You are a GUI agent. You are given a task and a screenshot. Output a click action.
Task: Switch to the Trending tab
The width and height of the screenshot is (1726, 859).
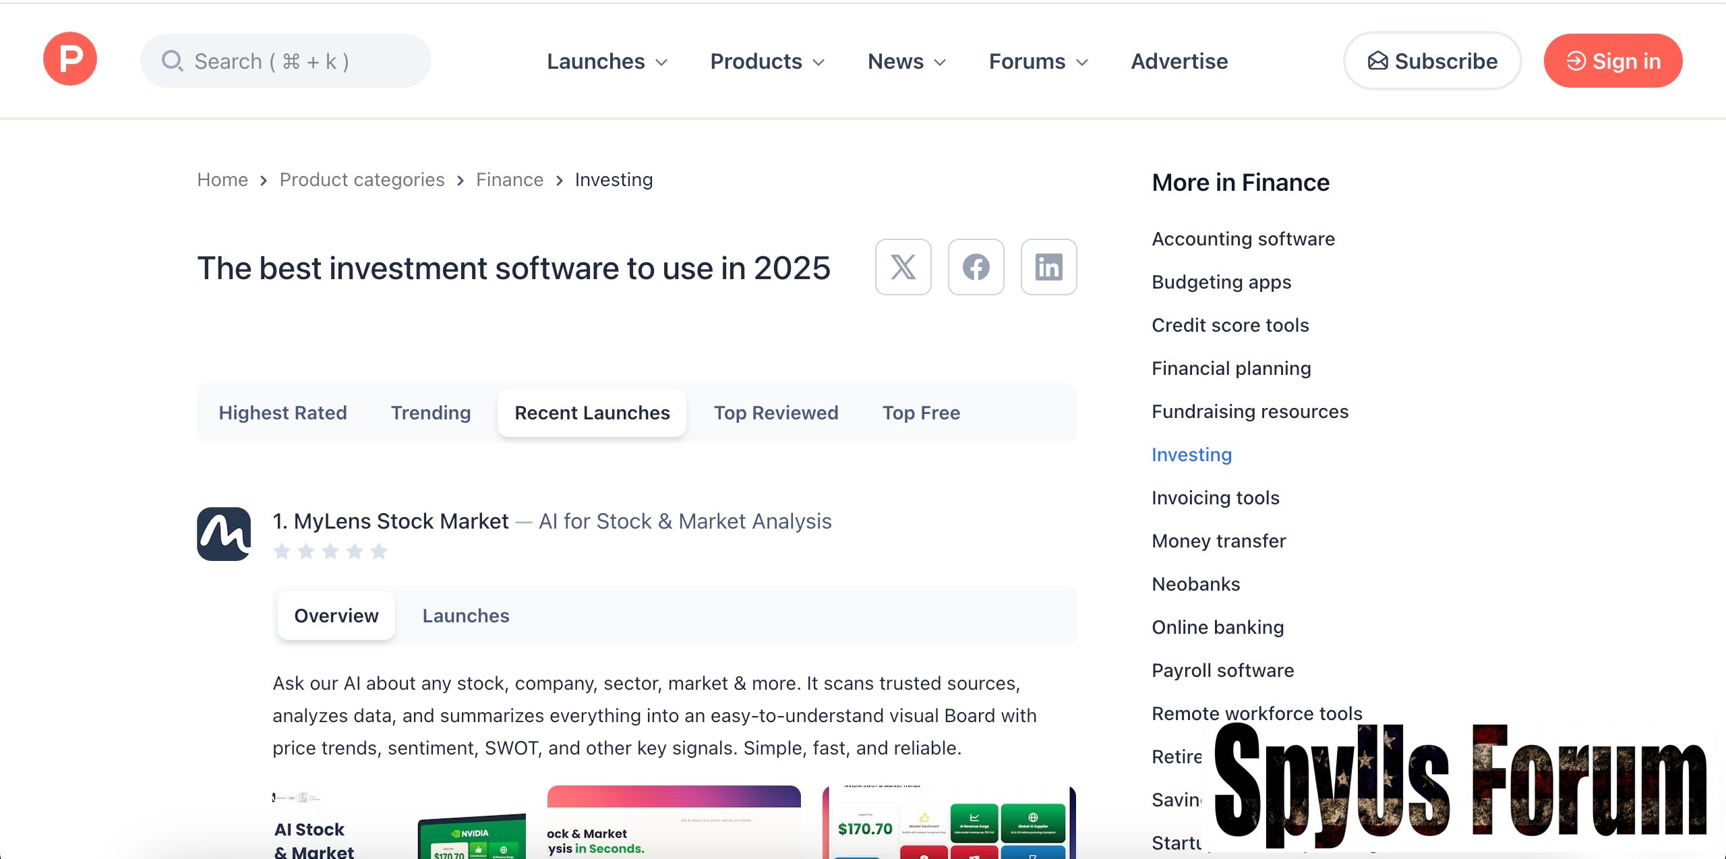point(431,413)
